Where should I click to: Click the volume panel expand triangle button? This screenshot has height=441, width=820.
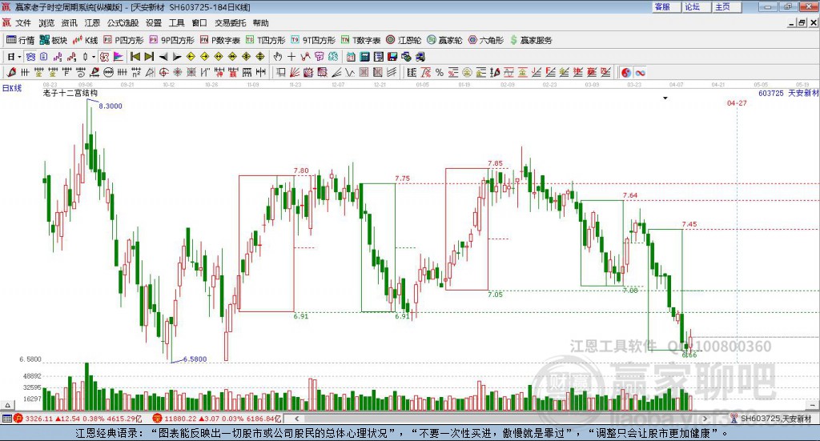(x=7, y=405)
